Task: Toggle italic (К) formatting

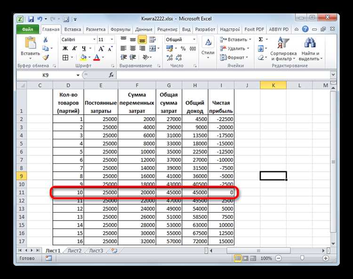Action: click(x=74, y=48)
